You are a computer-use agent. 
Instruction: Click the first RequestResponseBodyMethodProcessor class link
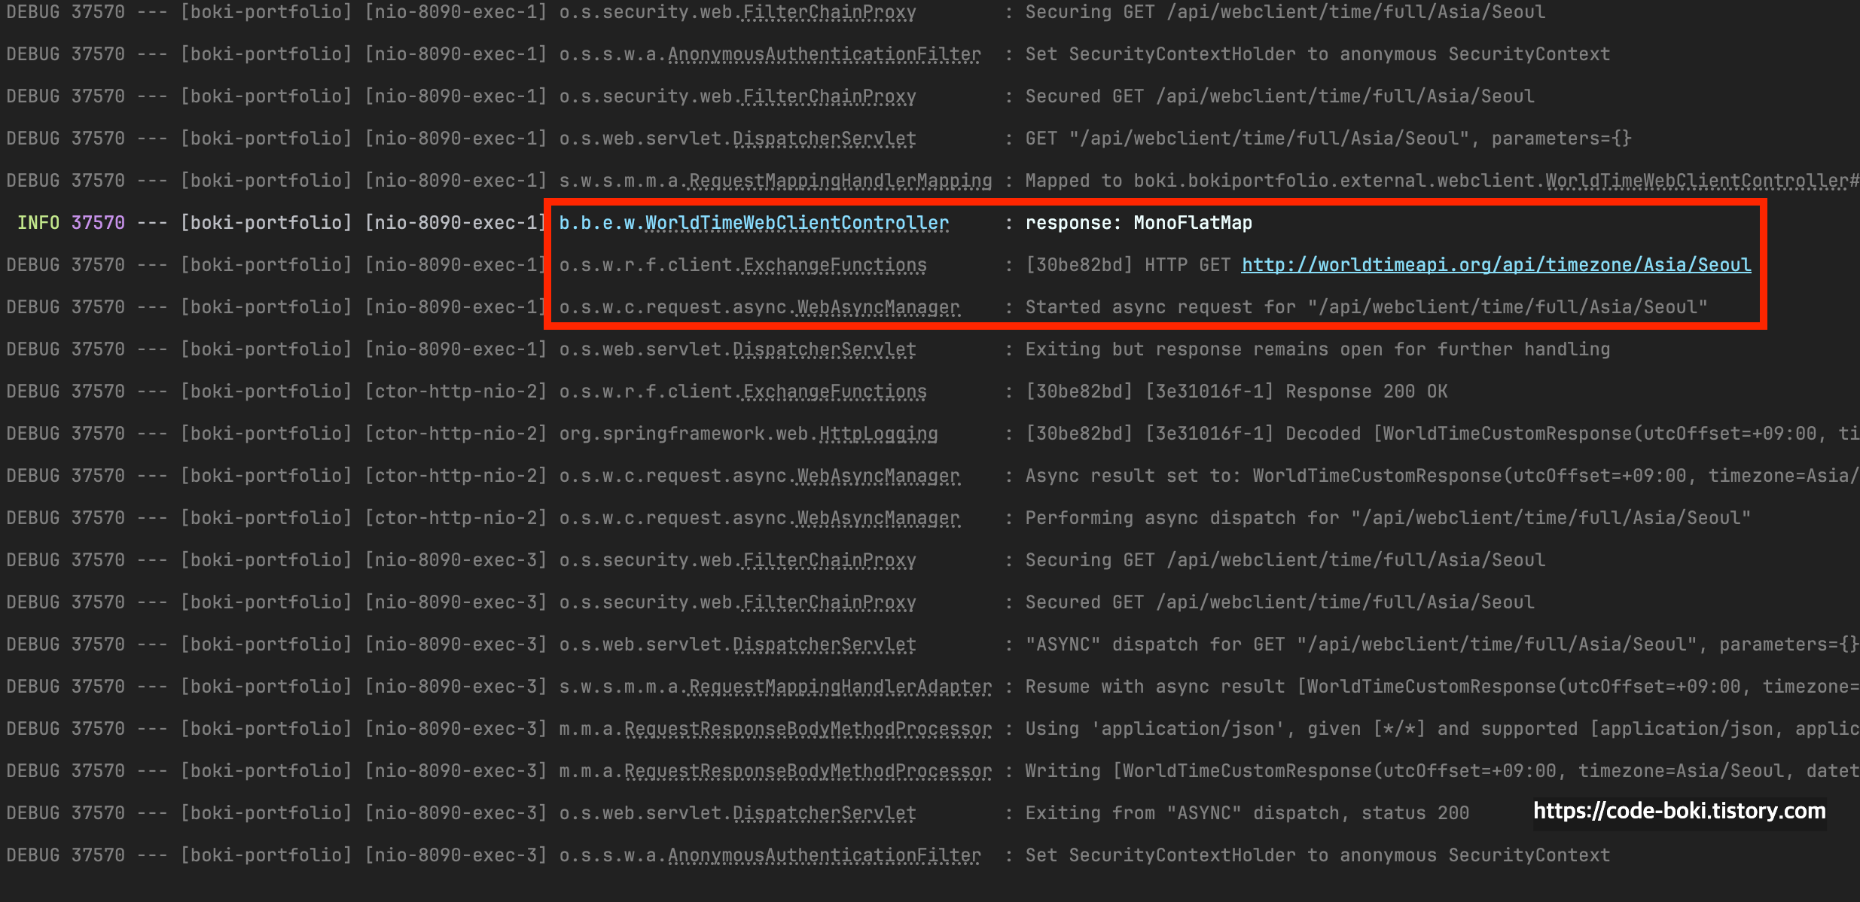[x=807, y=729]
